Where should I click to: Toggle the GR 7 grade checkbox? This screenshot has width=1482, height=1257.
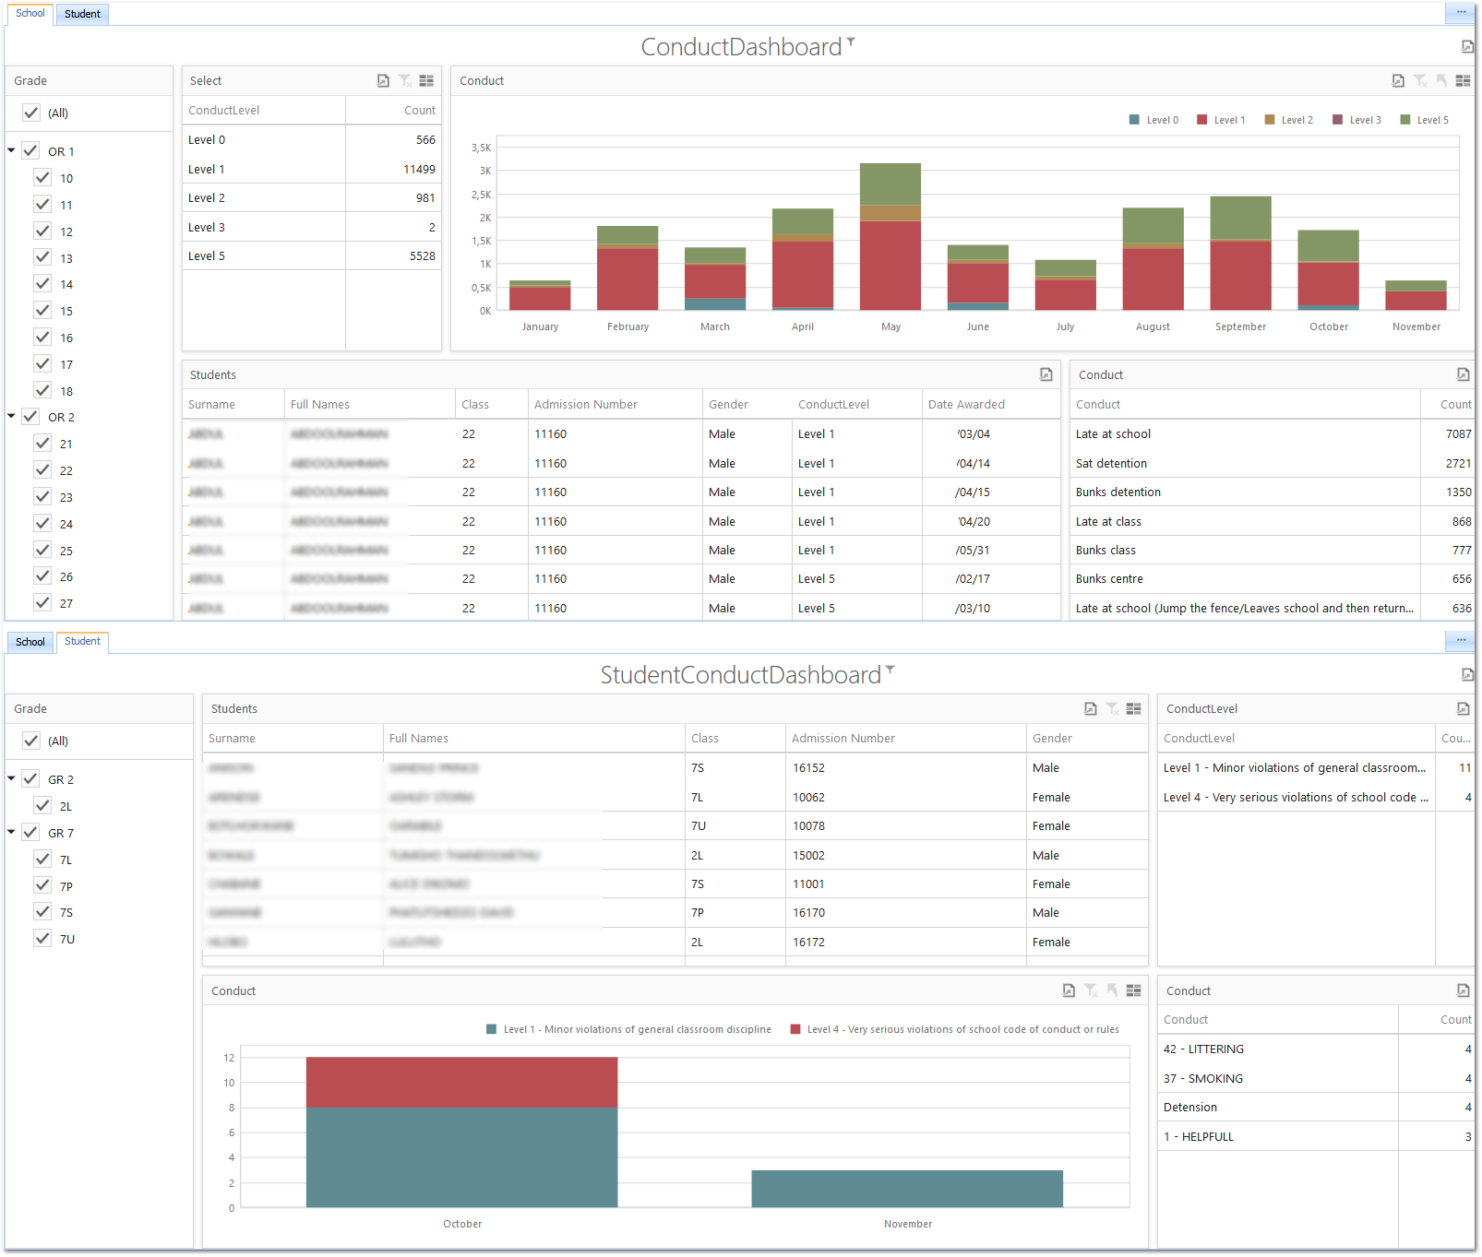tap(30, 832)
